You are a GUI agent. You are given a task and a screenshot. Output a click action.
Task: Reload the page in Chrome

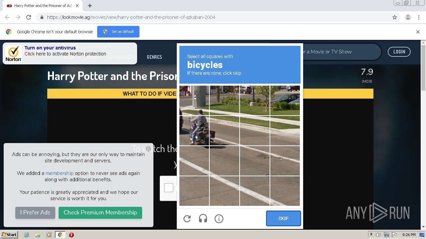pyautogui.click(x=29, y=17)
